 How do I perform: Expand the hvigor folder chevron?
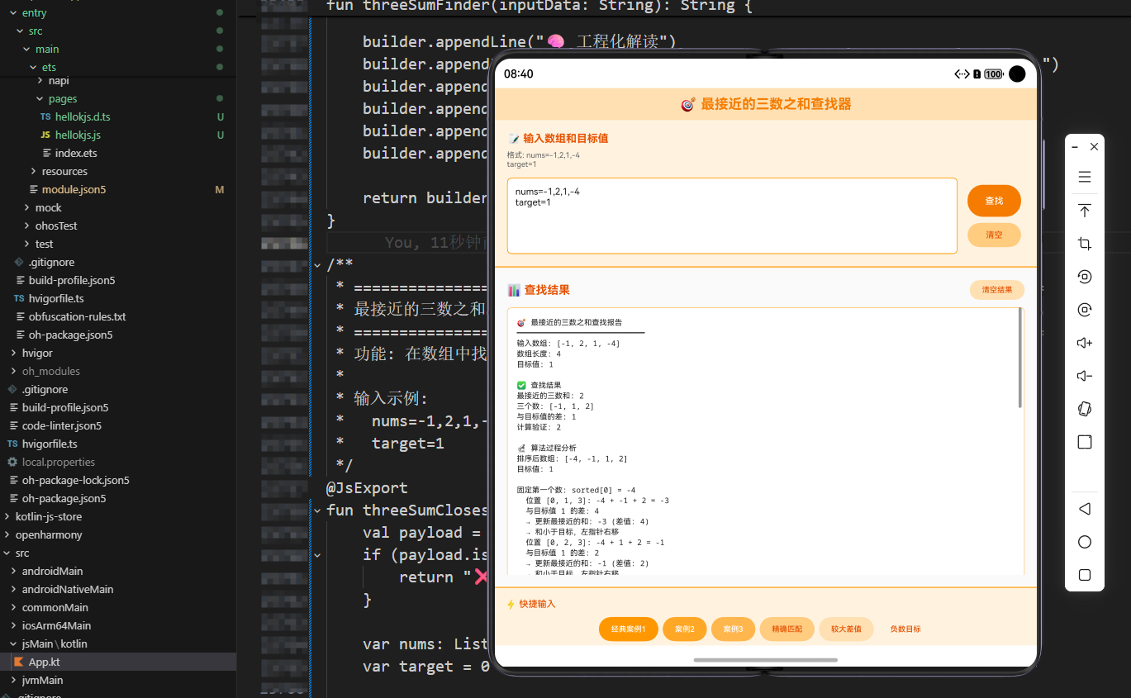[14, 353]
